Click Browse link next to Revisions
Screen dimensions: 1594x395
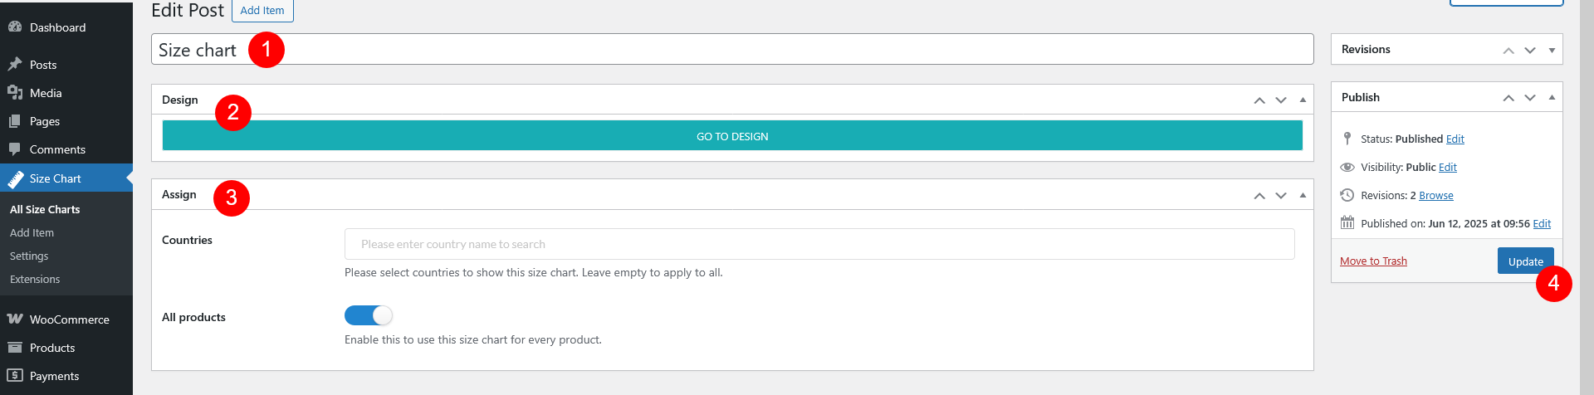[x=1436, y=196]
